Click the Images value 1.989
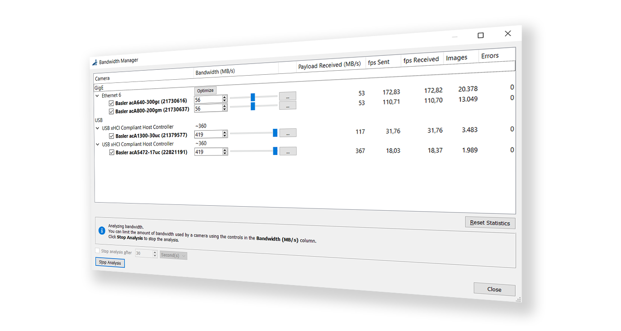This screenshot has width=621, height=331. [470, 150]
